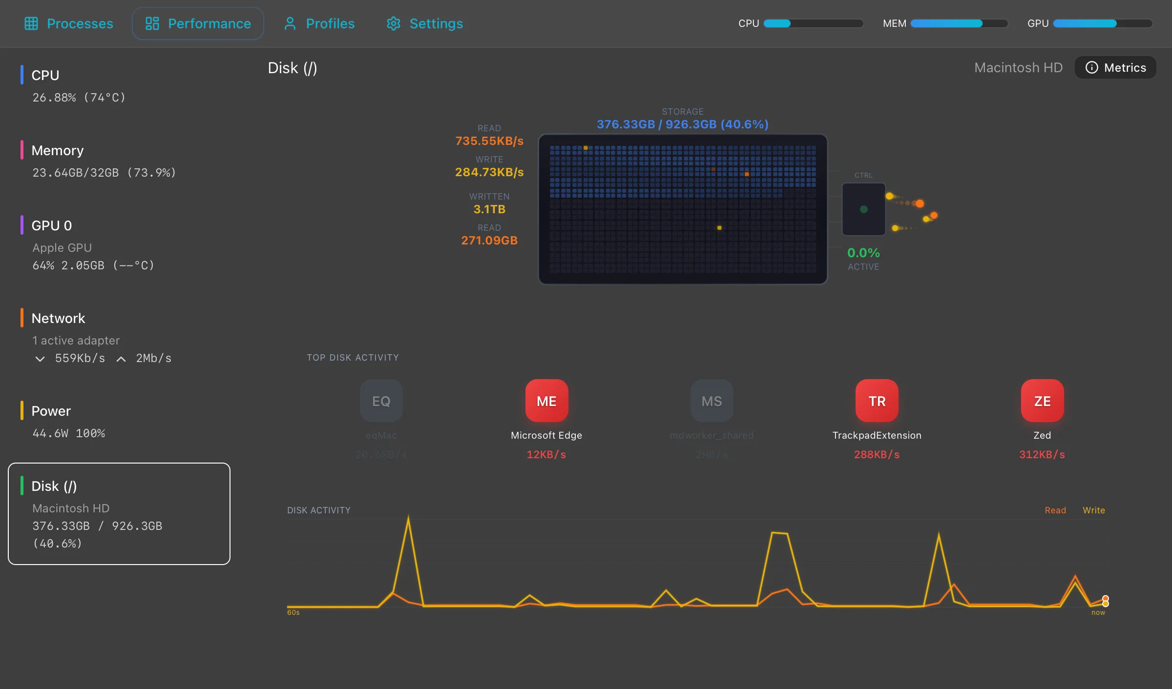
Task: Open Microsoft Edge in Top Disk Activity
Action: (x=546, y=401)
